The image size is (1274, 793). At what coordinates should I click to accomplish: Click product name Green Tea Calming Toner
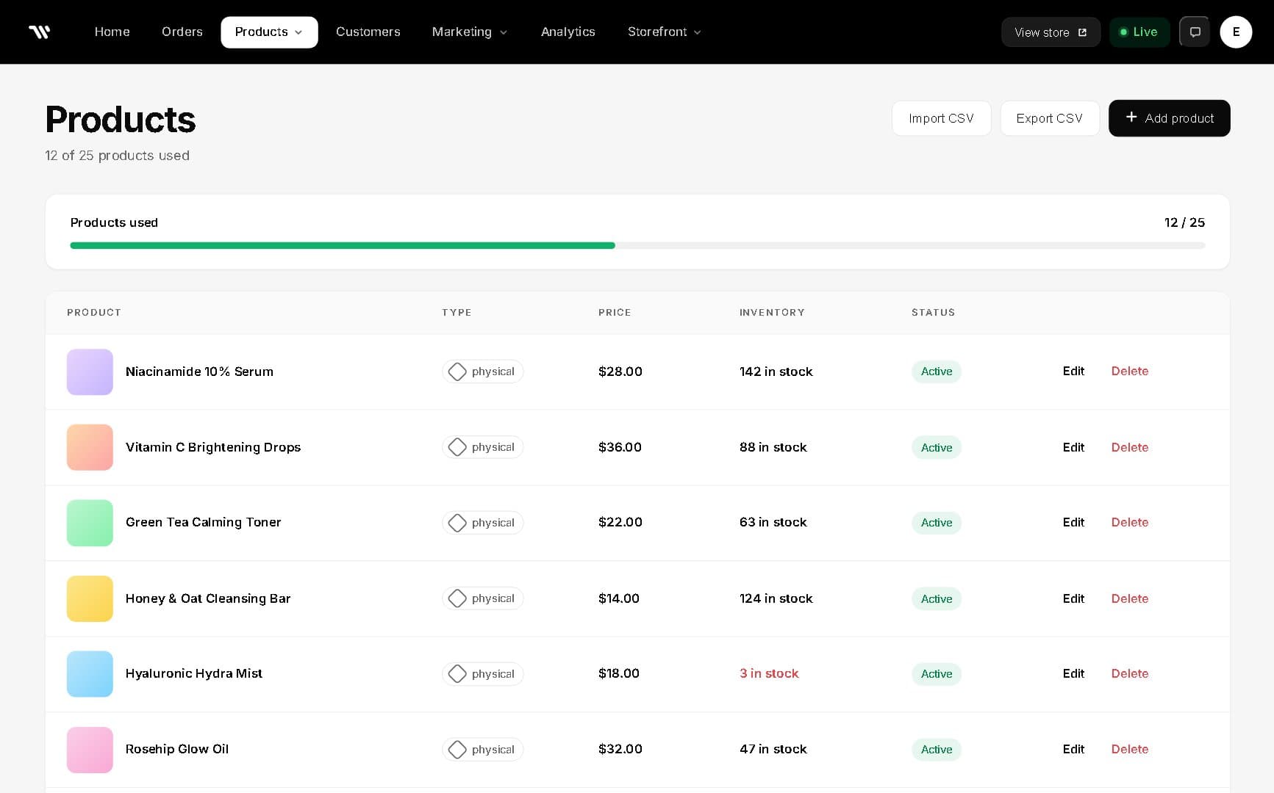click(x=203, y=522)
